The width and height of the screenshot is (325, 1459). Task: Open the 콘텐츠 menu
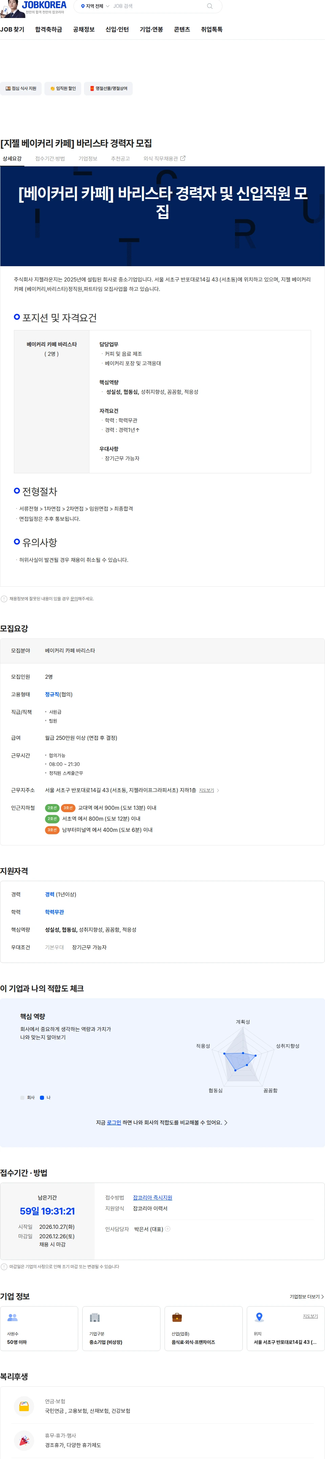coord(182,30)
